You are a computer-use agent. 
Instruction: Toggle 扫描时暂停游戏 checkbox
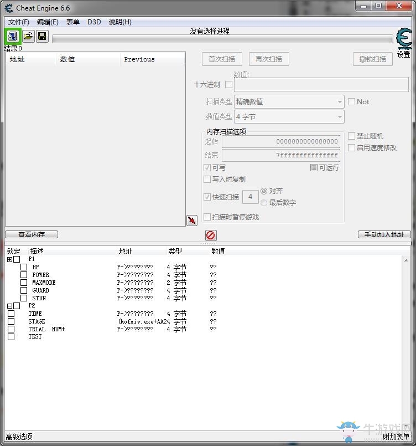[207, 217]
